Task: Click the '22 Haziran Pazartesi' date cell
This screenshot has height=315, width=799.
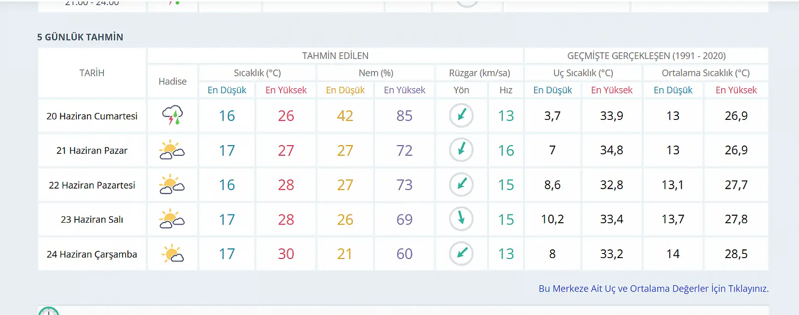Action: [92, 185]
